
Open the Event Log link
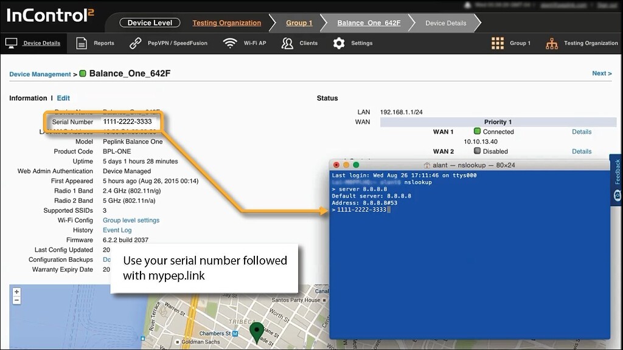(117, 230)
